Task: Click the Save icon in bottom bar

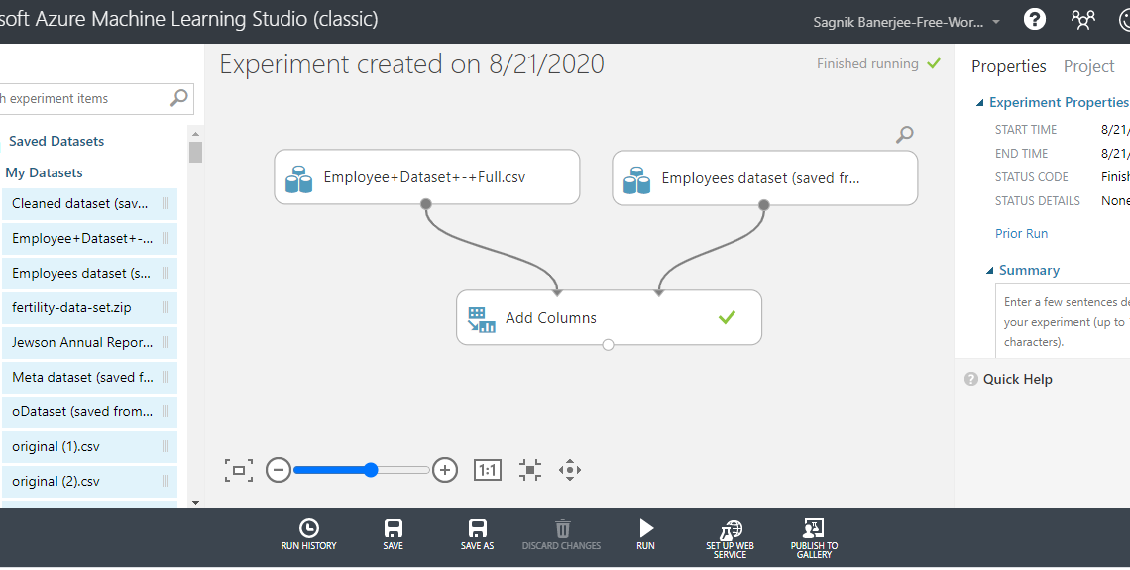Action: coord(393,534)
